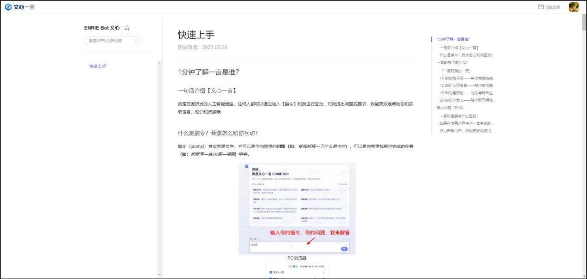This screenshot has height=279, width=587.
Task: Click the PC浏览器 caption under the image
Action: 297,258
